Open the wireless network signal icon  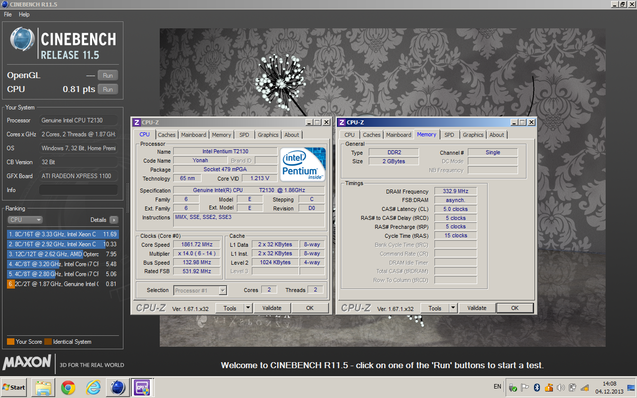585,388
